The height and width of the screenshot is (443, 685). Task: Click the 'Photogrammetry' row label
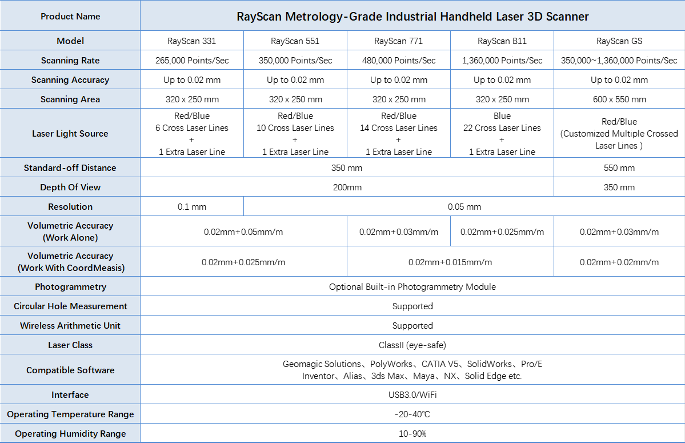(x=70, y=286)
